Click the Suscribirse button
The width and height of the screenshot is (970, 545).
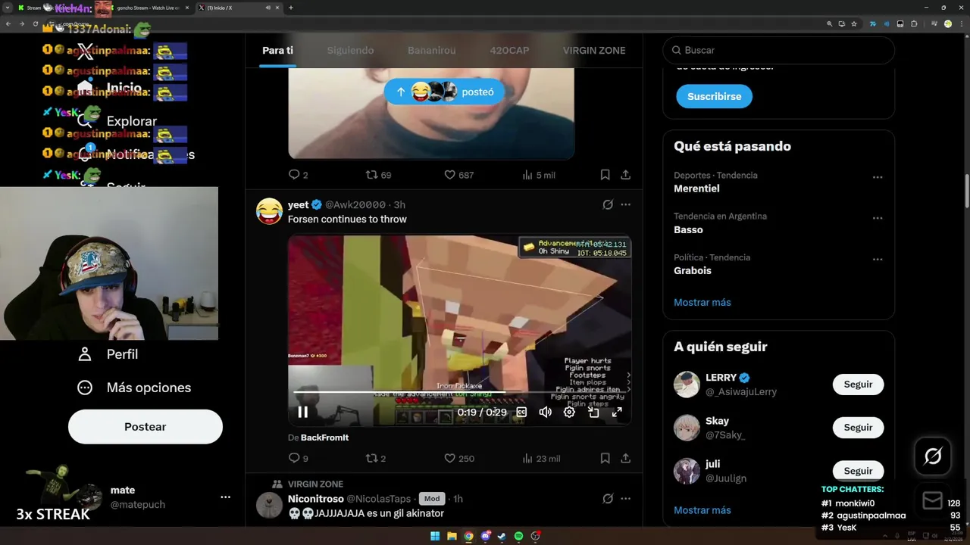coord(714,96)
